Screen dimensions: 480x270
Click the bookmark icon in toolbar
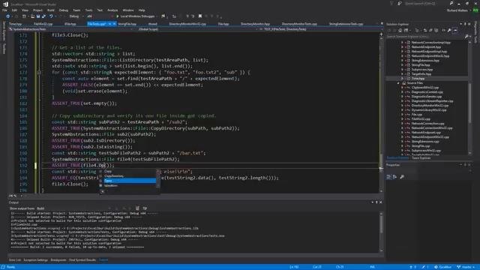[200, 16]
